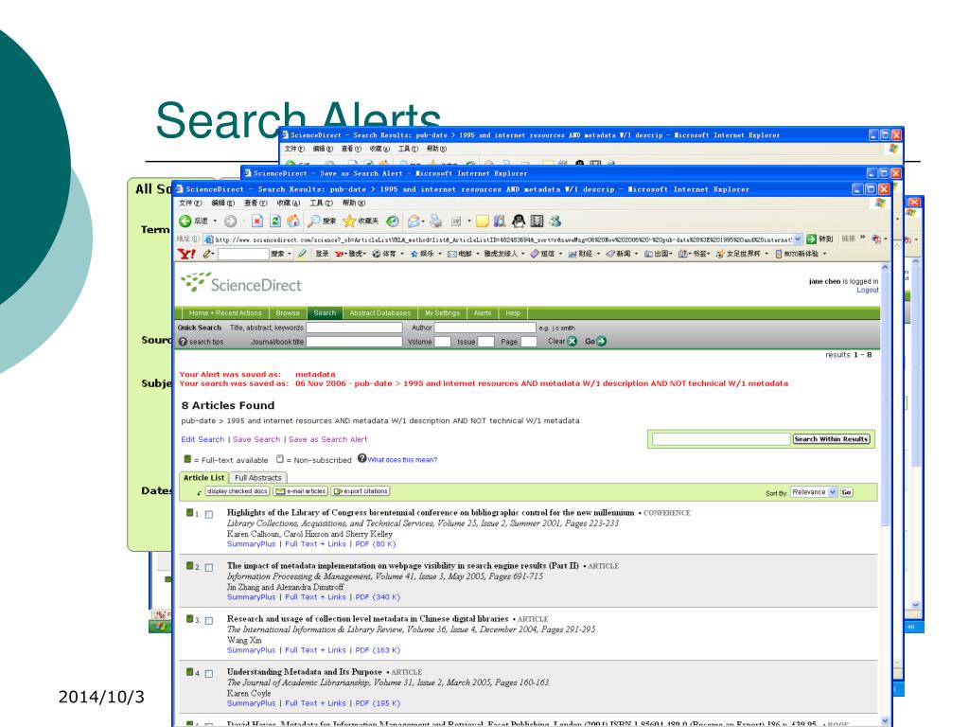The height and width of the screenshot is (727, 969).
Task: Click the Logout link
Action: [867, 290]
